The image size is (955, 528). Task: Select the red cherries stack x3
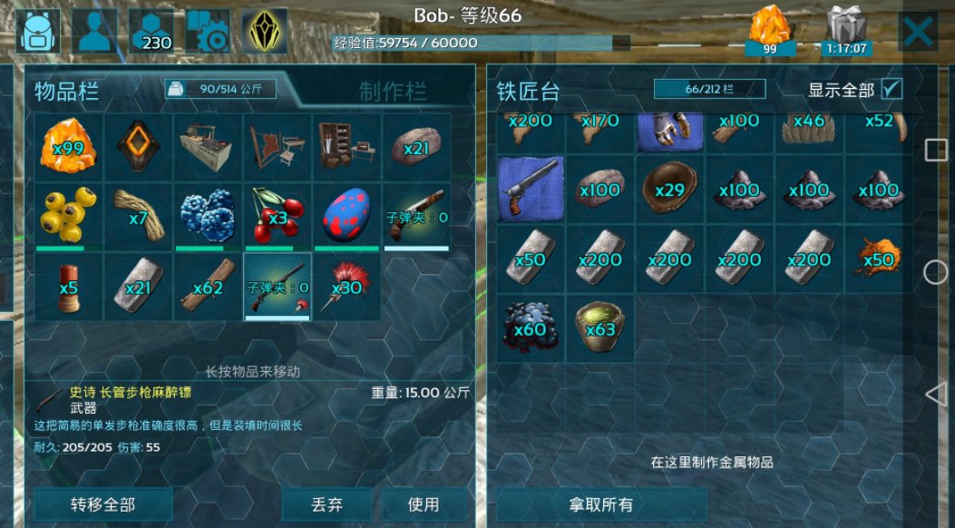pyautogui.click(x=278, y=218)
